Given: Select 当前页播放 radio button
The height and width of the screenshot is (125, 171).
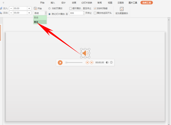Looking at the screenshot, I should (49, 9).
